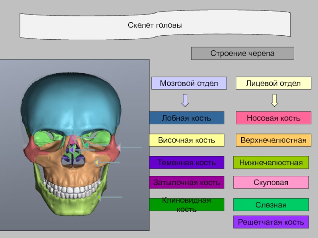Screen dimensions: 318x238
Task: Click the blue Лобная кость label
Action: click(x=186, y=118)
